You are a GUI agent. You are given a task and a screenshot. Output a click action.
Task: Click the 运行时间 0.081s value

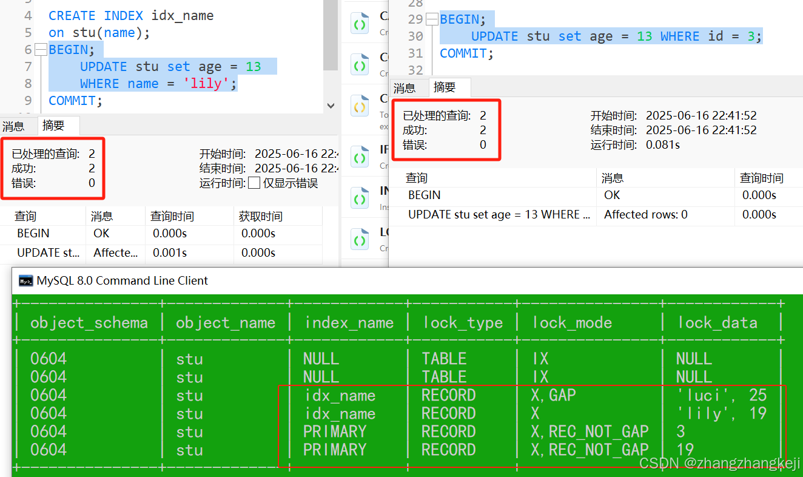663,144
